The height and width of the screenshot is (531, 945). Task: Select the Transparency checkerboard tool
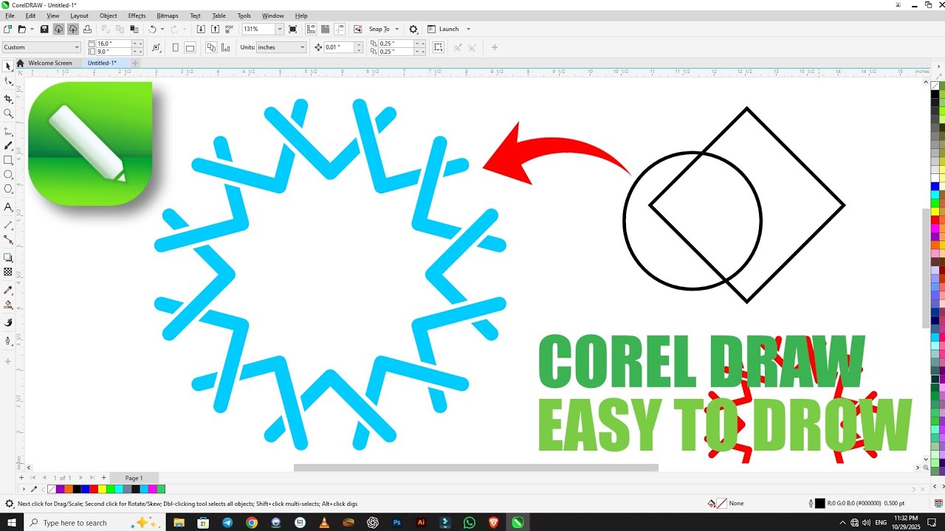click(x=8, y=272)
